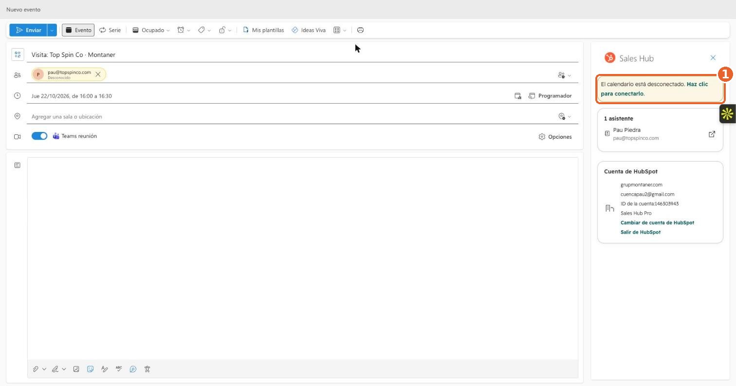The width and height of the screenshot is (736, 386).
Task: Open Teams meeting Opciones
Action: (555, 137)
